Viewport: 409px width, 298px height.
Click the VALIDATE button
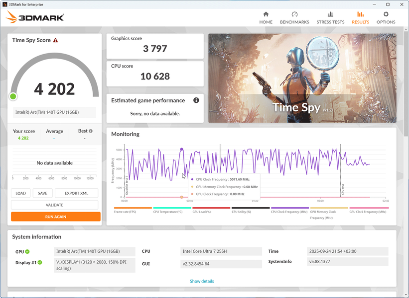54,205
